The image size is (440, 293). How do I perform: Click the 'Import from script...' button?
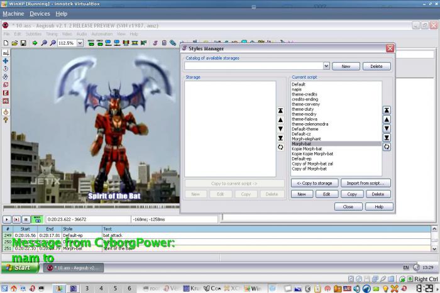pos(366,183)
